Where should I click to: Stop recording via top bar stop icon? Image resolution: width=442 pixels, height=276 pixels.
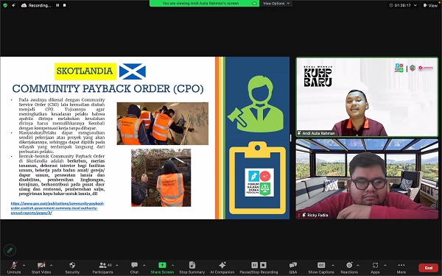(65, 5)
